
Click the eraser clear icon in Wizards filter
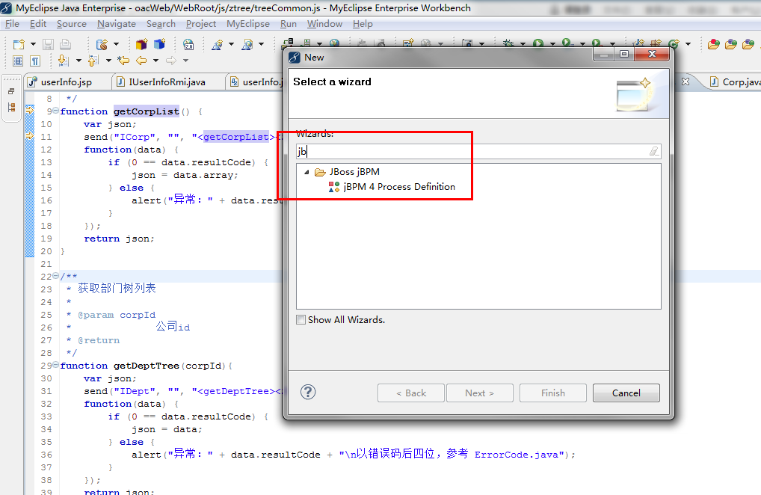tap(654, 151)
